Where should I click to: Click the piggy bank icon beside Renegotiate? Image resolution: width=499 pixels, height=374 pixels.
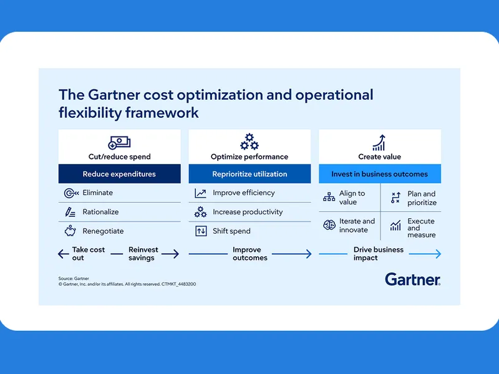(70, 231)
